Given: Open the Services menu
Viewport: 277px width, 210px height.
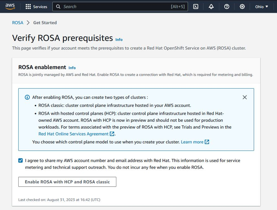Looking at the screenshot, I should (x=36, y=6).
